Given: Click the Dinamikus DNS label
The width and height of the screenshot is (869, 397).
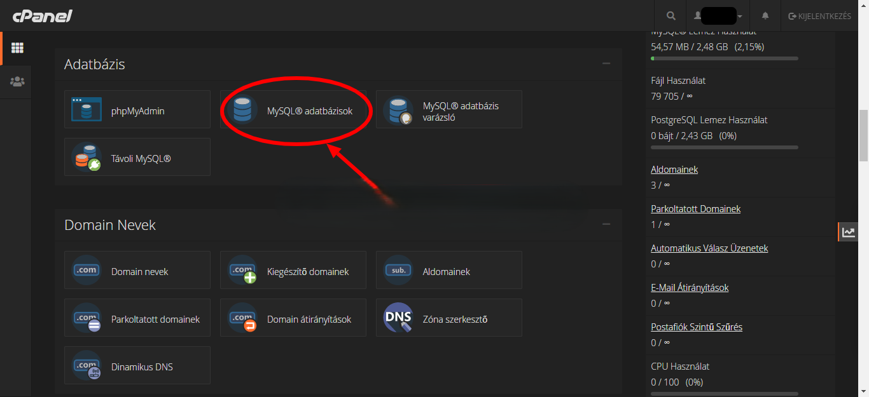Looking at the screenshot, I should click(142, 367).
